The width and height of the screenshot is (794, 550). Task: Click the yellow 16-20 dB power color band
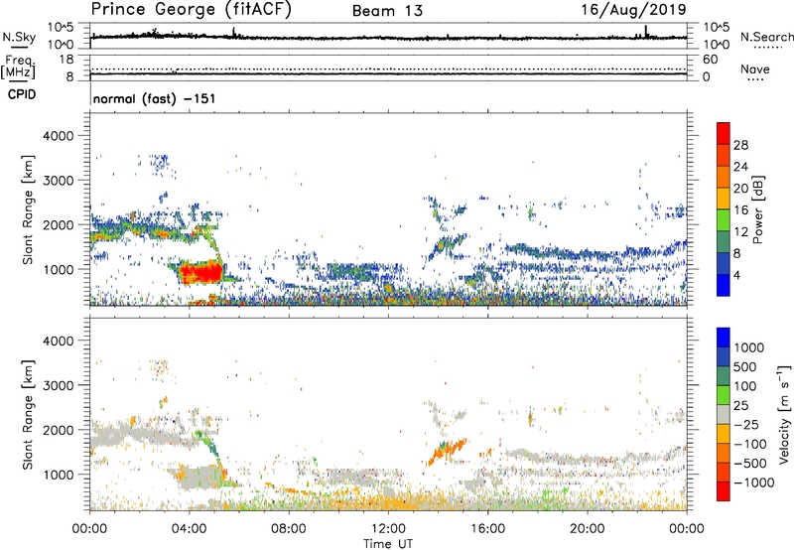pyautogui.click(x=724, y=199)
